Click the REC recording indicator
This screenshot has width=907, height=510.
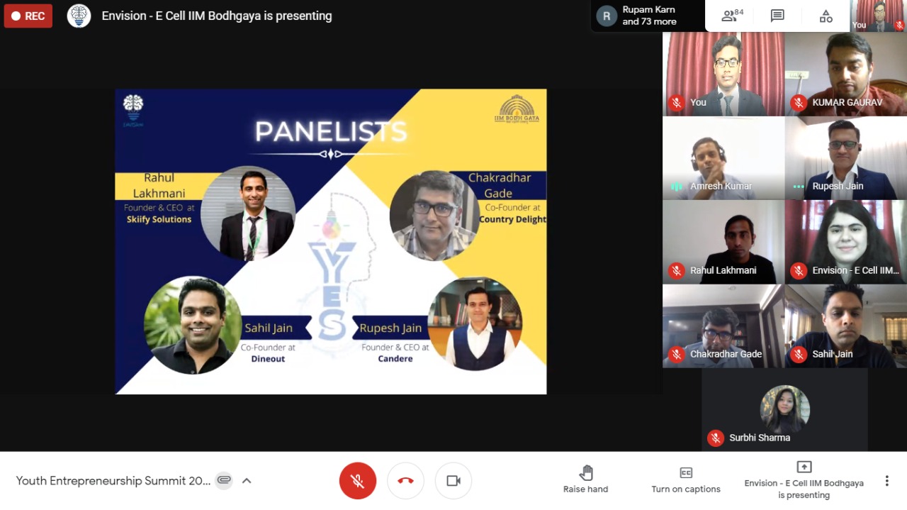pos(28,16)
